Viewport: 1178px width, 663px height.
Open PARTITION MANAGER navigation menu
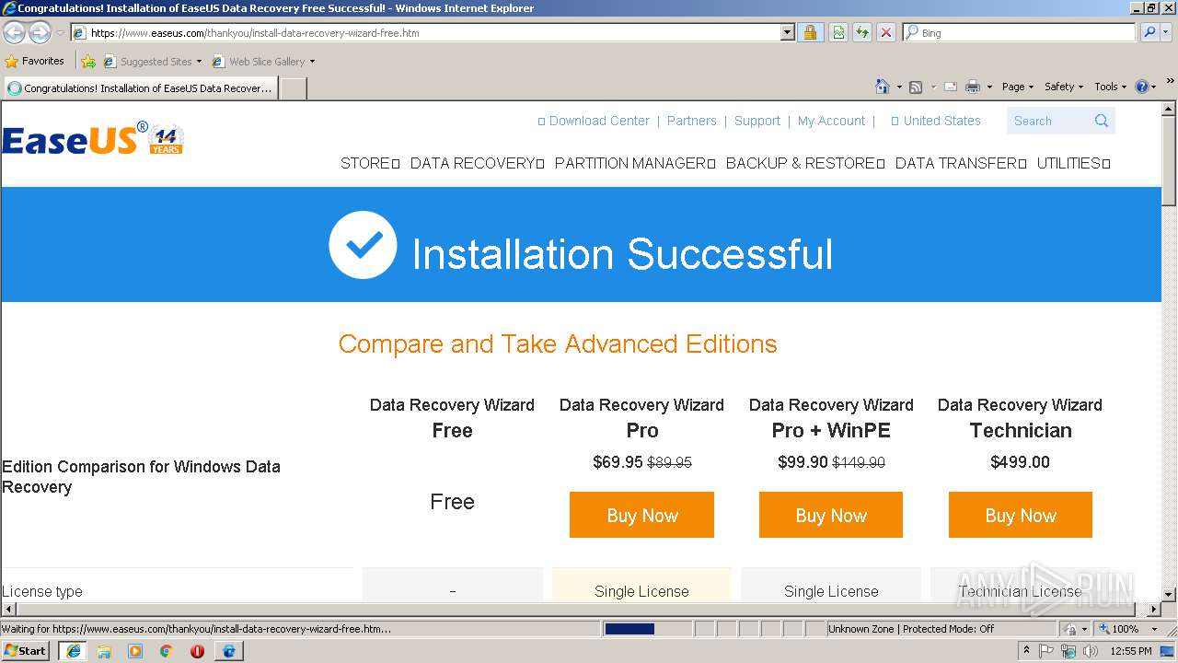635,163
